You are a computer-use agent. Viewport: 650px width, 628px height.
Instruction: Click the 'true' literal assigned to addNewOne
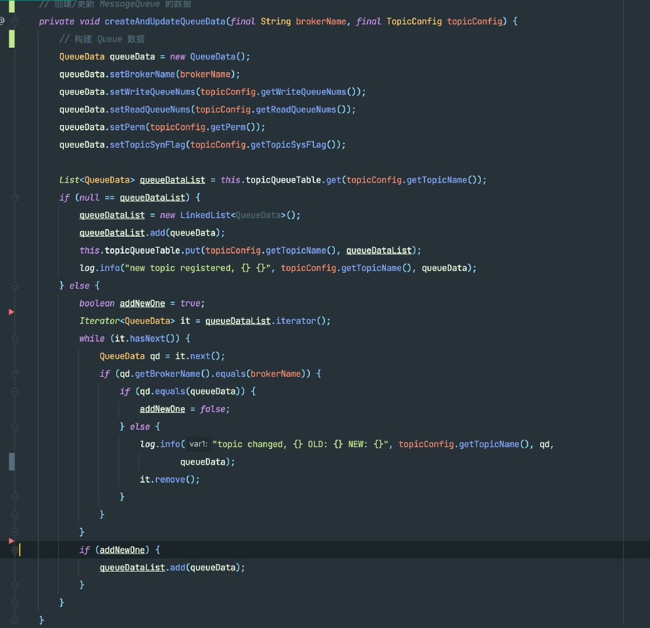(190, 304)
